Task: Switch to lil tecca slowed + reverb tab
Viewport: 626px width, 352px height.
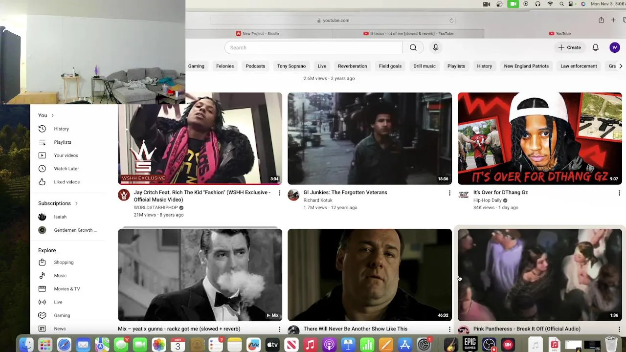Action: 408,33
